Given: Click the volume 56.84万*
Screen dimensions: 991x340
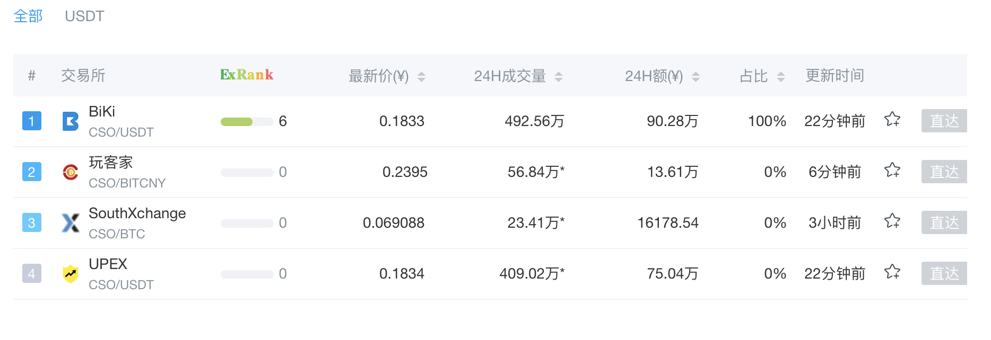Looking at the screenshot, I should coord(536,172).
